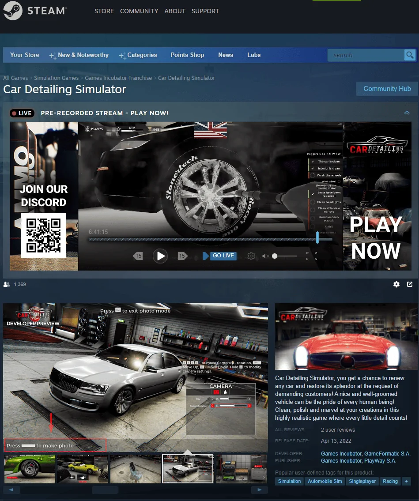Expand New & Noteworthy dropdown
Image resolution: width=419 pixels, height=501 pixels.
click(x=79, y=55)
